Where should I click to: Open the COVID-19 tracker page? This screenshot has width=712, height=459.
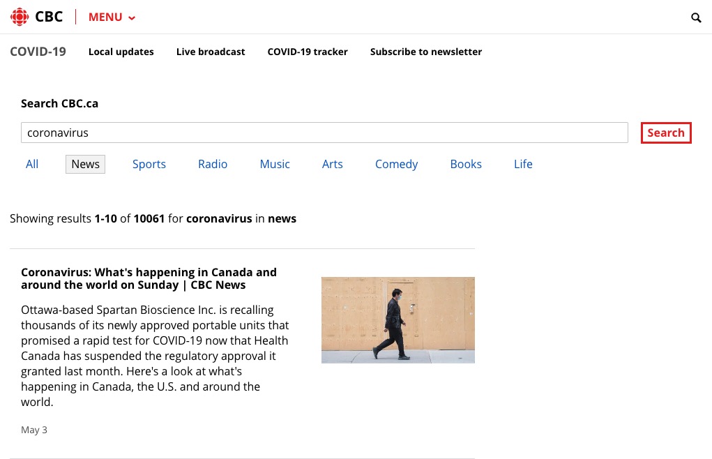308,52
